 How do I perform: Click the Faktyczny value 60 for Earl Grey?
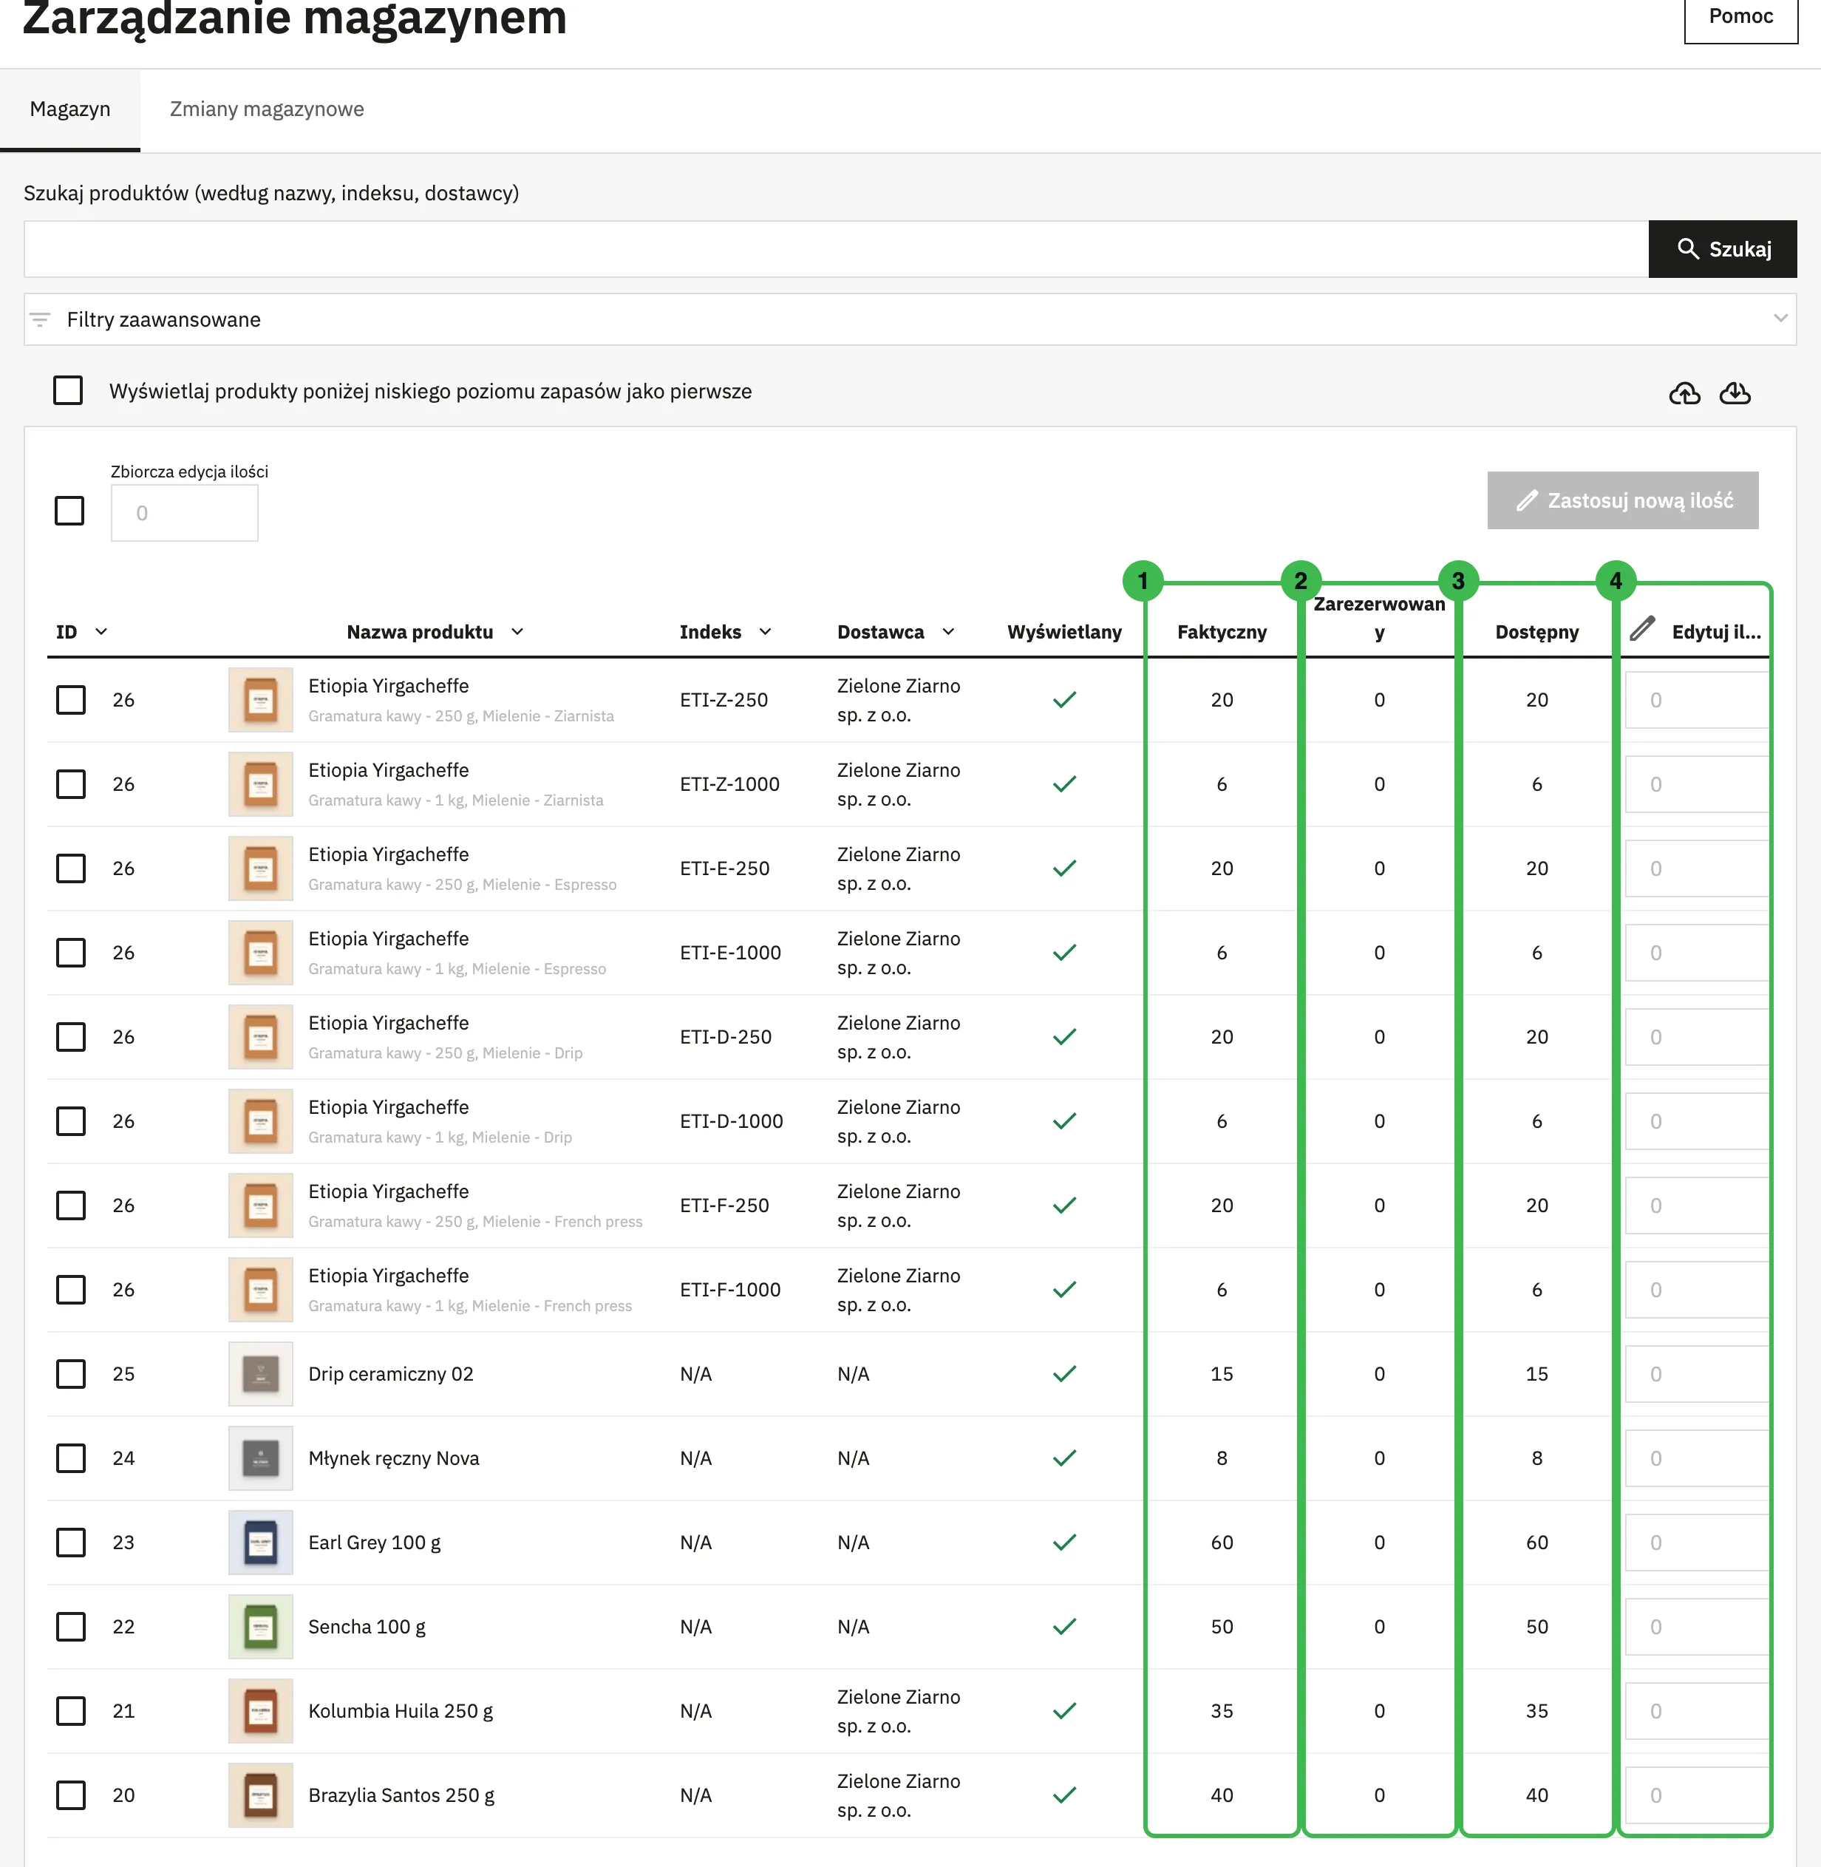tap(1222, 1542)
